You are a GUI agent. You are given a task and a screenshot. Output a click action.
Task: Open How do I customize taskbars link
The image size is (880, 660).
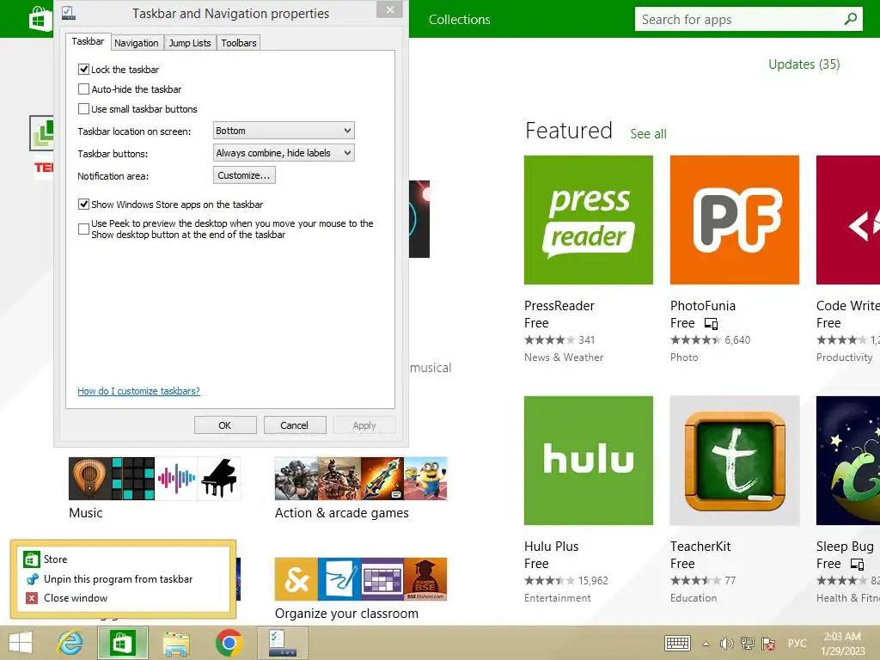pyautogui.click(x=138, y=391)
